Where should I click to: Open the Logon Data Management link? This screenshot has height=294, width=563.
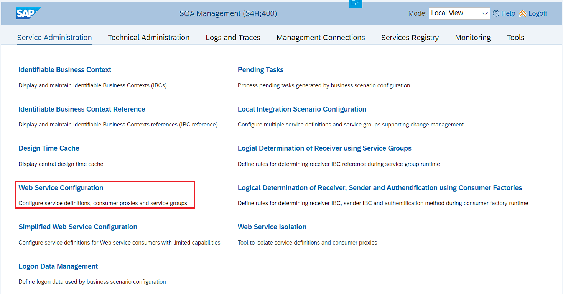pyautogui.click(x=58, y=266)
